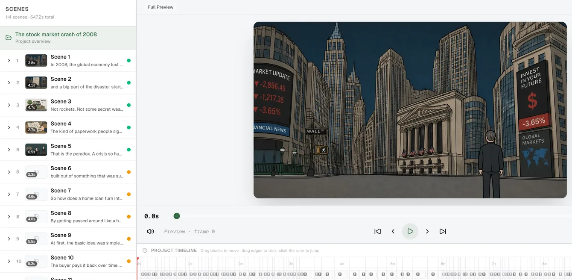Select Scene 9 caption 'At first, the basic idea'
572x280 pixels.
click(87, 243)
